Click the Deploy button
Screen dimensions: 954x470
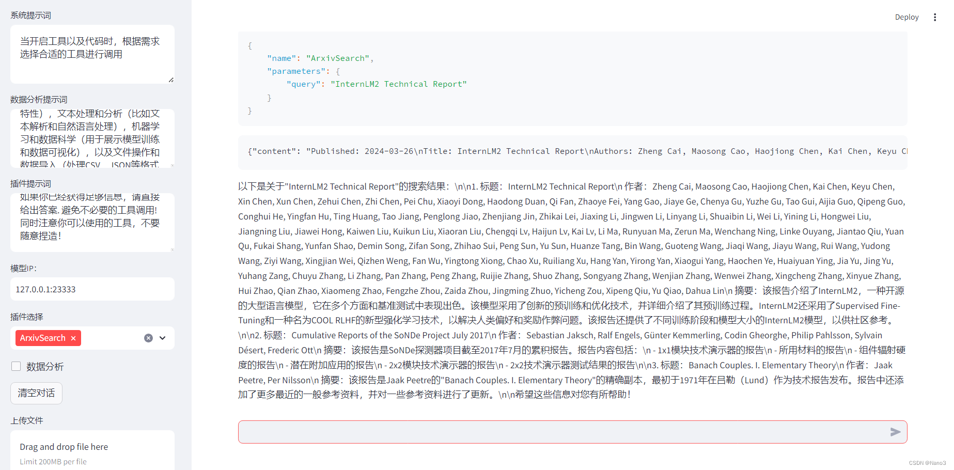906,17
